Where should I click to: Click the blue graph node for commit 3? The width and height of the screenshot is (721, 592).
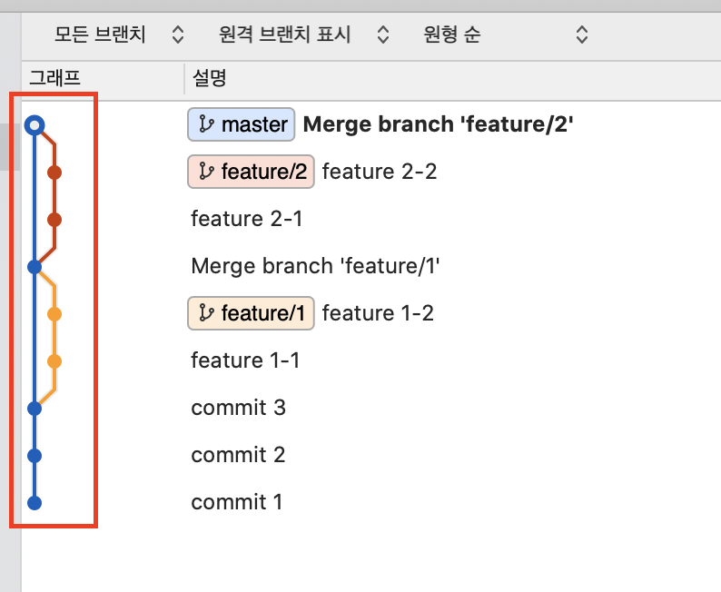pos(35,409)
